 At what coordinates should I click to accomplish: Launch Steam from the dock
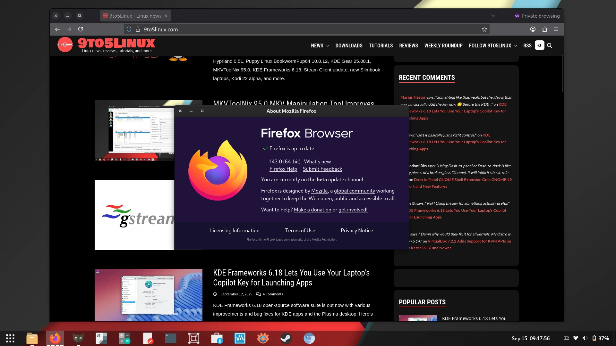(286, 338)
